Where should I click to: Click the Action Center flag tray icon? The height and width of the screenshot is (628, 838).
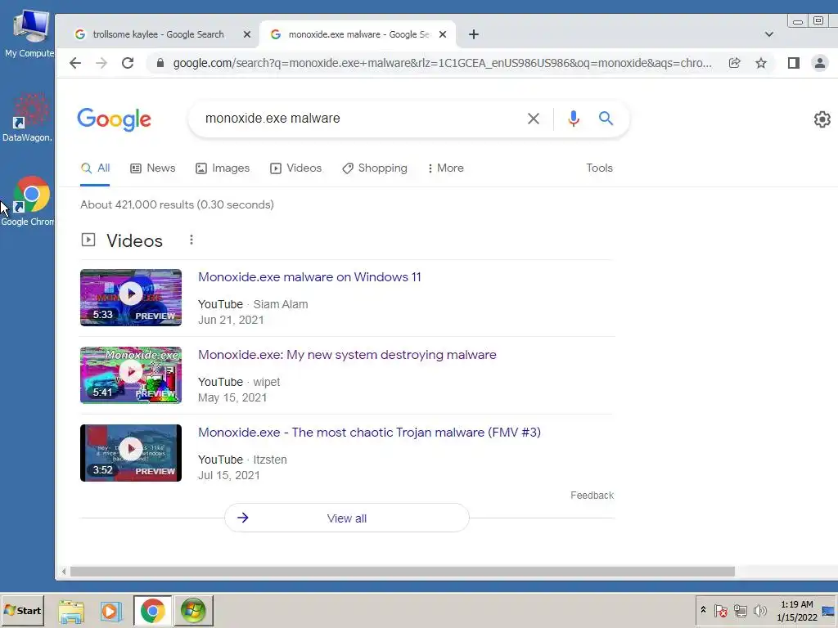(x=720, y=610)
